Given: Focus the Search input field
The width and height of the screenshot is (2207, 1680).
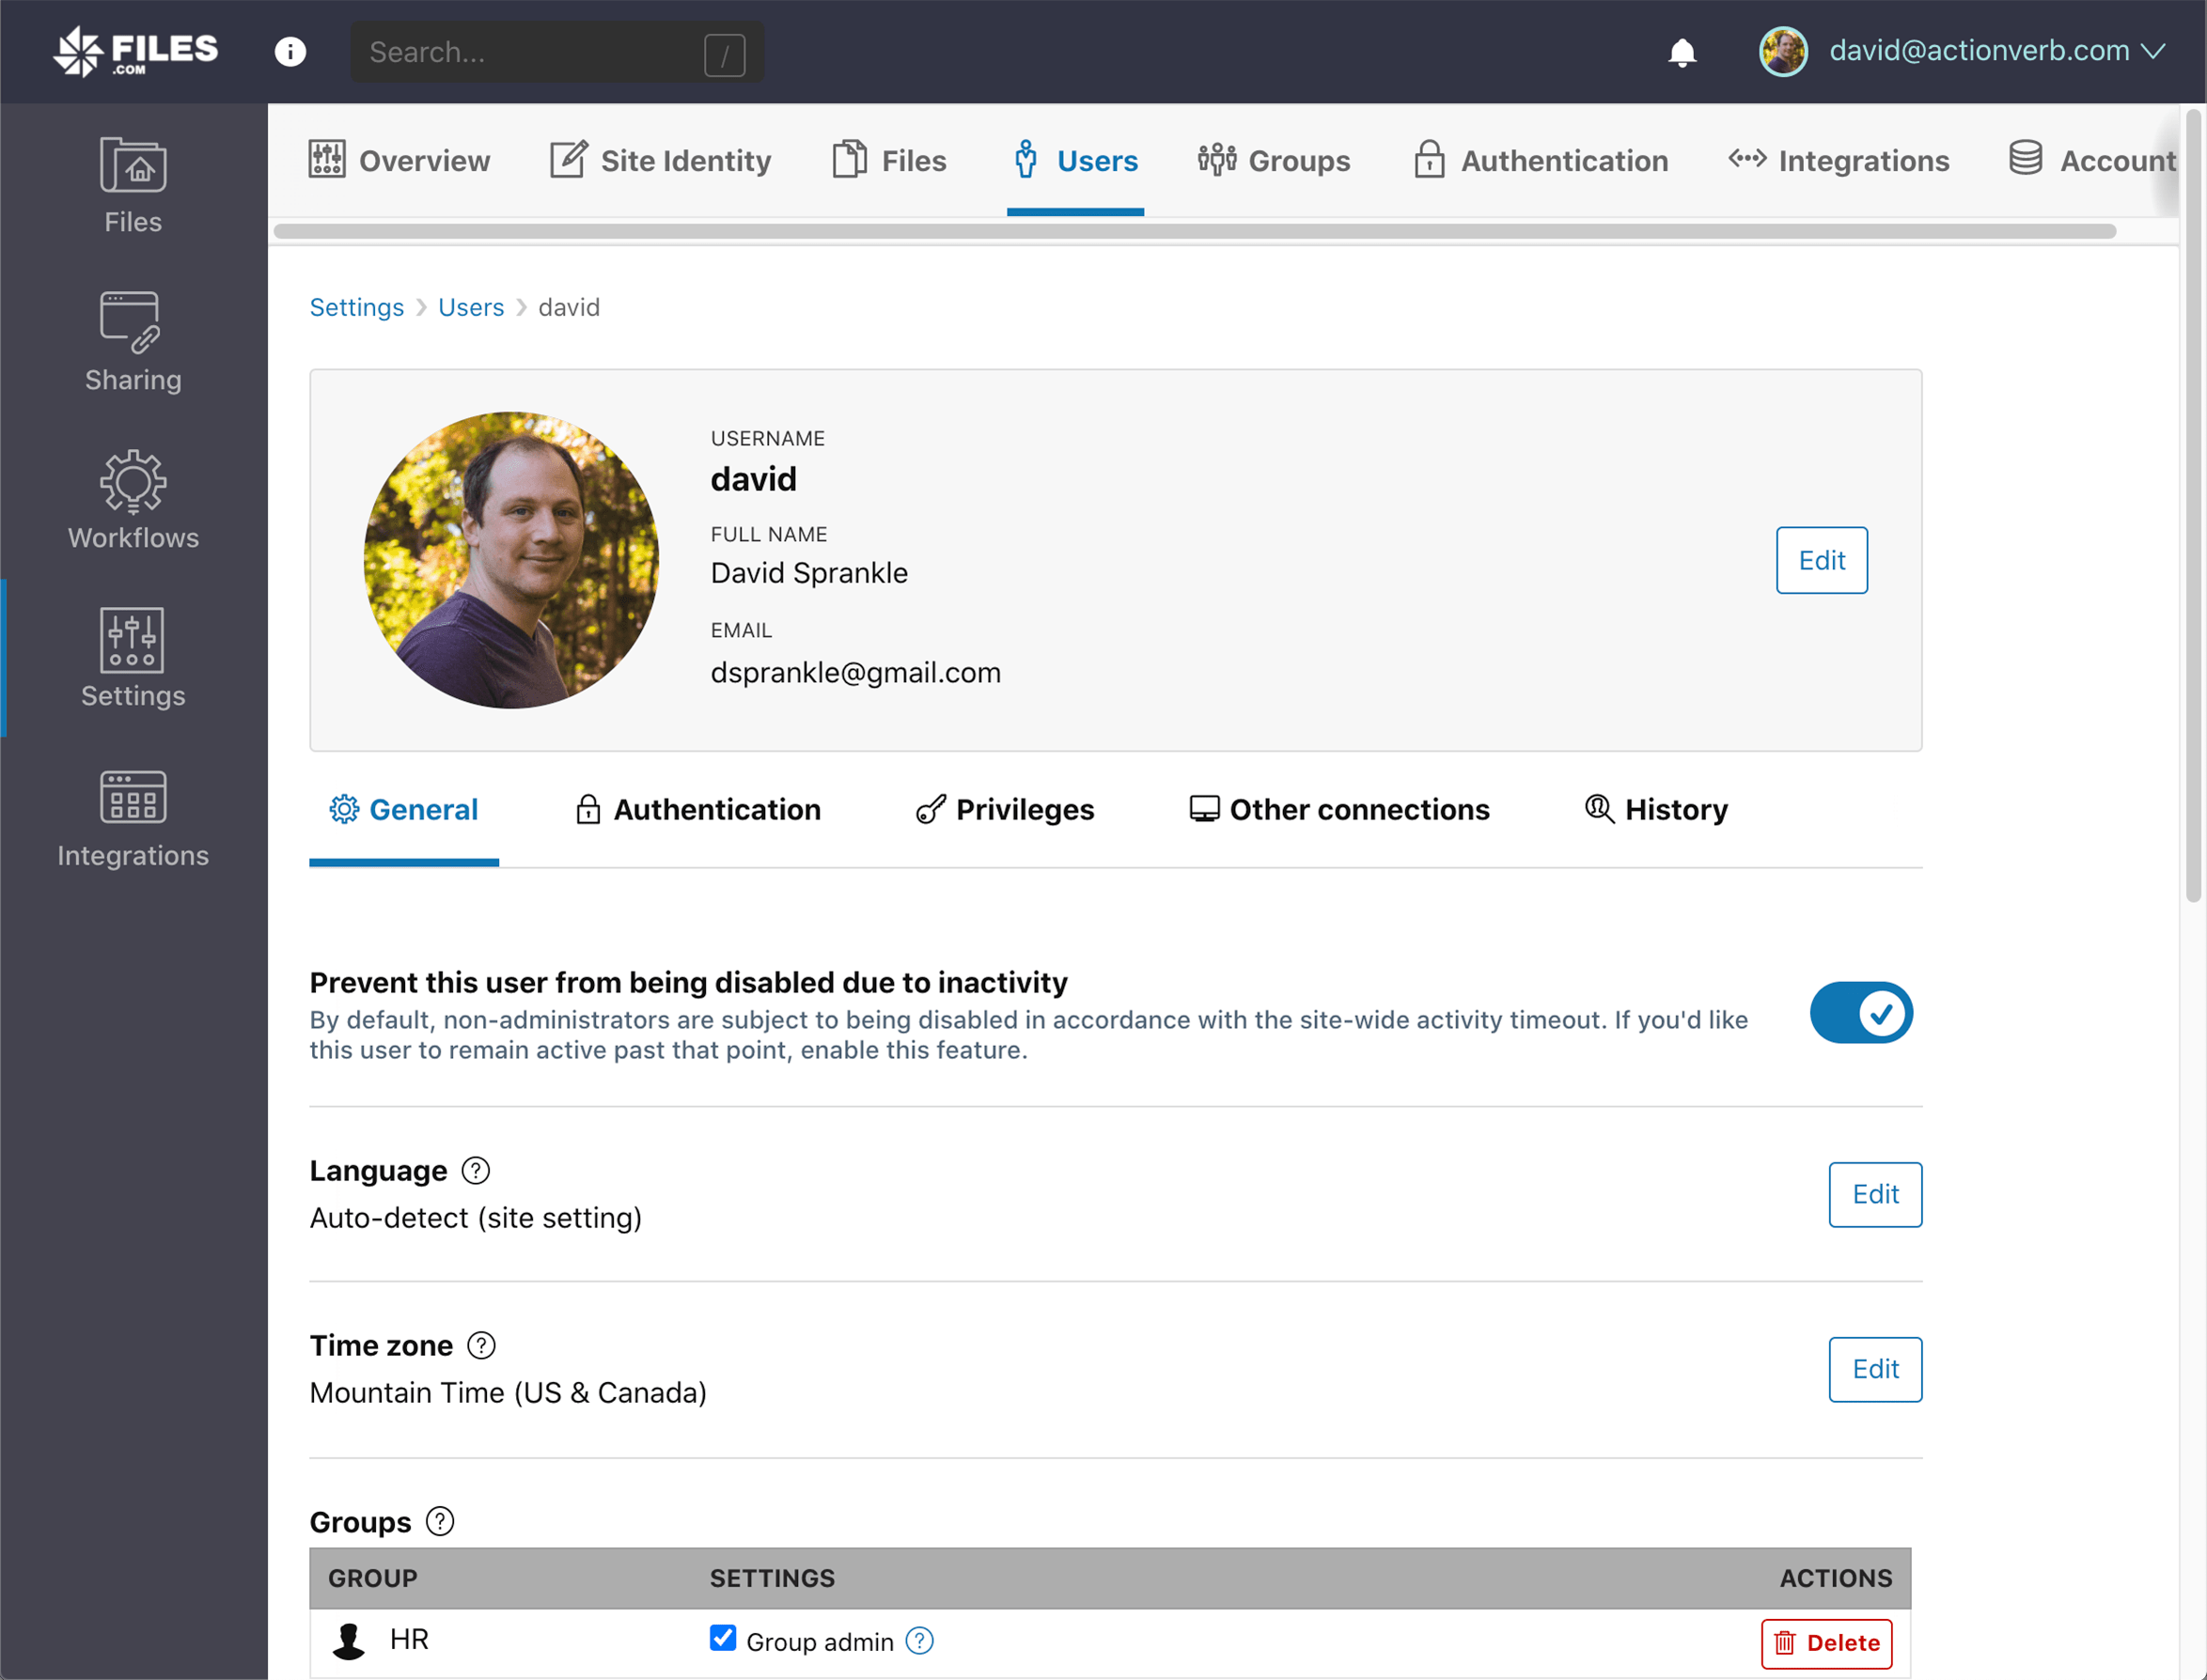Looking at the screenshot, I should point(530,52).
